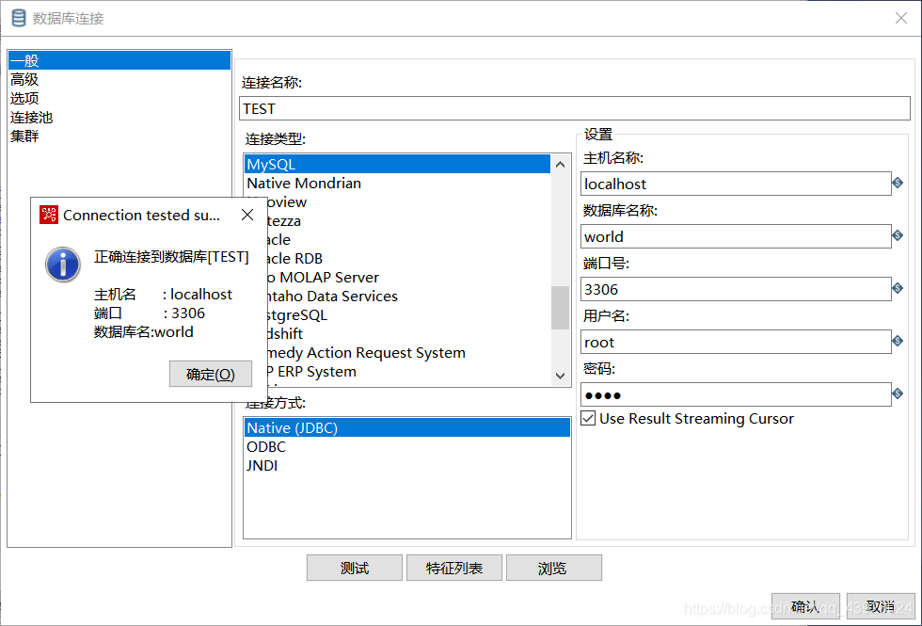Image resolution: width=922 pixels, height=626 pixels.
Task: Select the 一般 category
Action: 119,60
